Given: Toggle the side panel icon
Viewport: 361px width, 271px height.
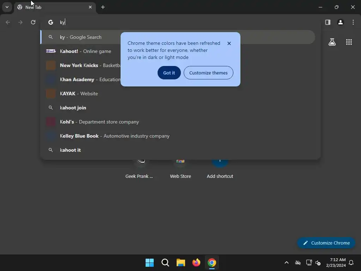Looking at the screenshot, I should click(x=328, y=22).
